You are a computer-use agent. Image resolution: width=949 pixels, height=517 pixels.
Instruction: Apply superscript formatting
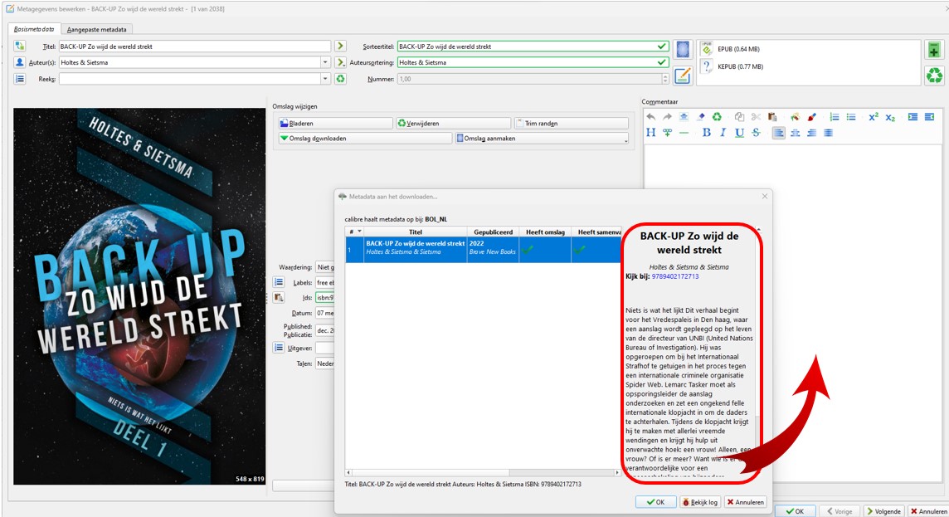874,117
